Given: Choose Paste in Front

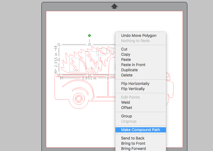Looking at the screenshot, I should pyautogui.click(x=141, y=65).
